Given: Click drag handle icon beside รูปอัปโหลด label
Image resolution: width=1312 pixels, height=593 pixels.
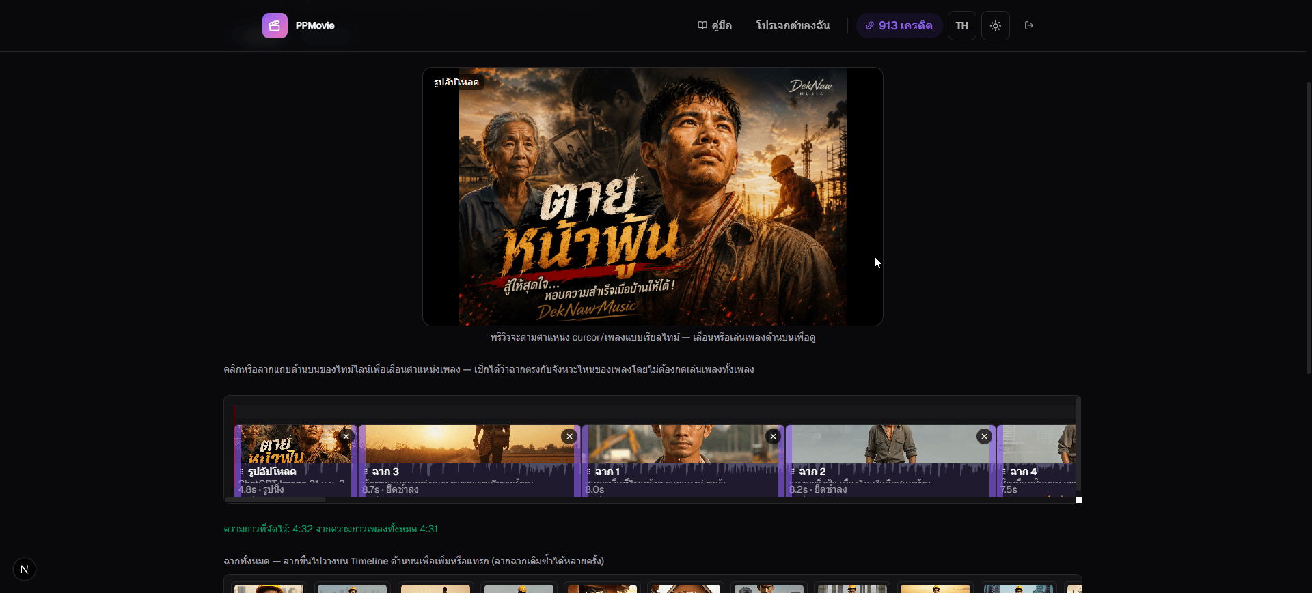Looking at the screenshot, I should click(242, 472).
